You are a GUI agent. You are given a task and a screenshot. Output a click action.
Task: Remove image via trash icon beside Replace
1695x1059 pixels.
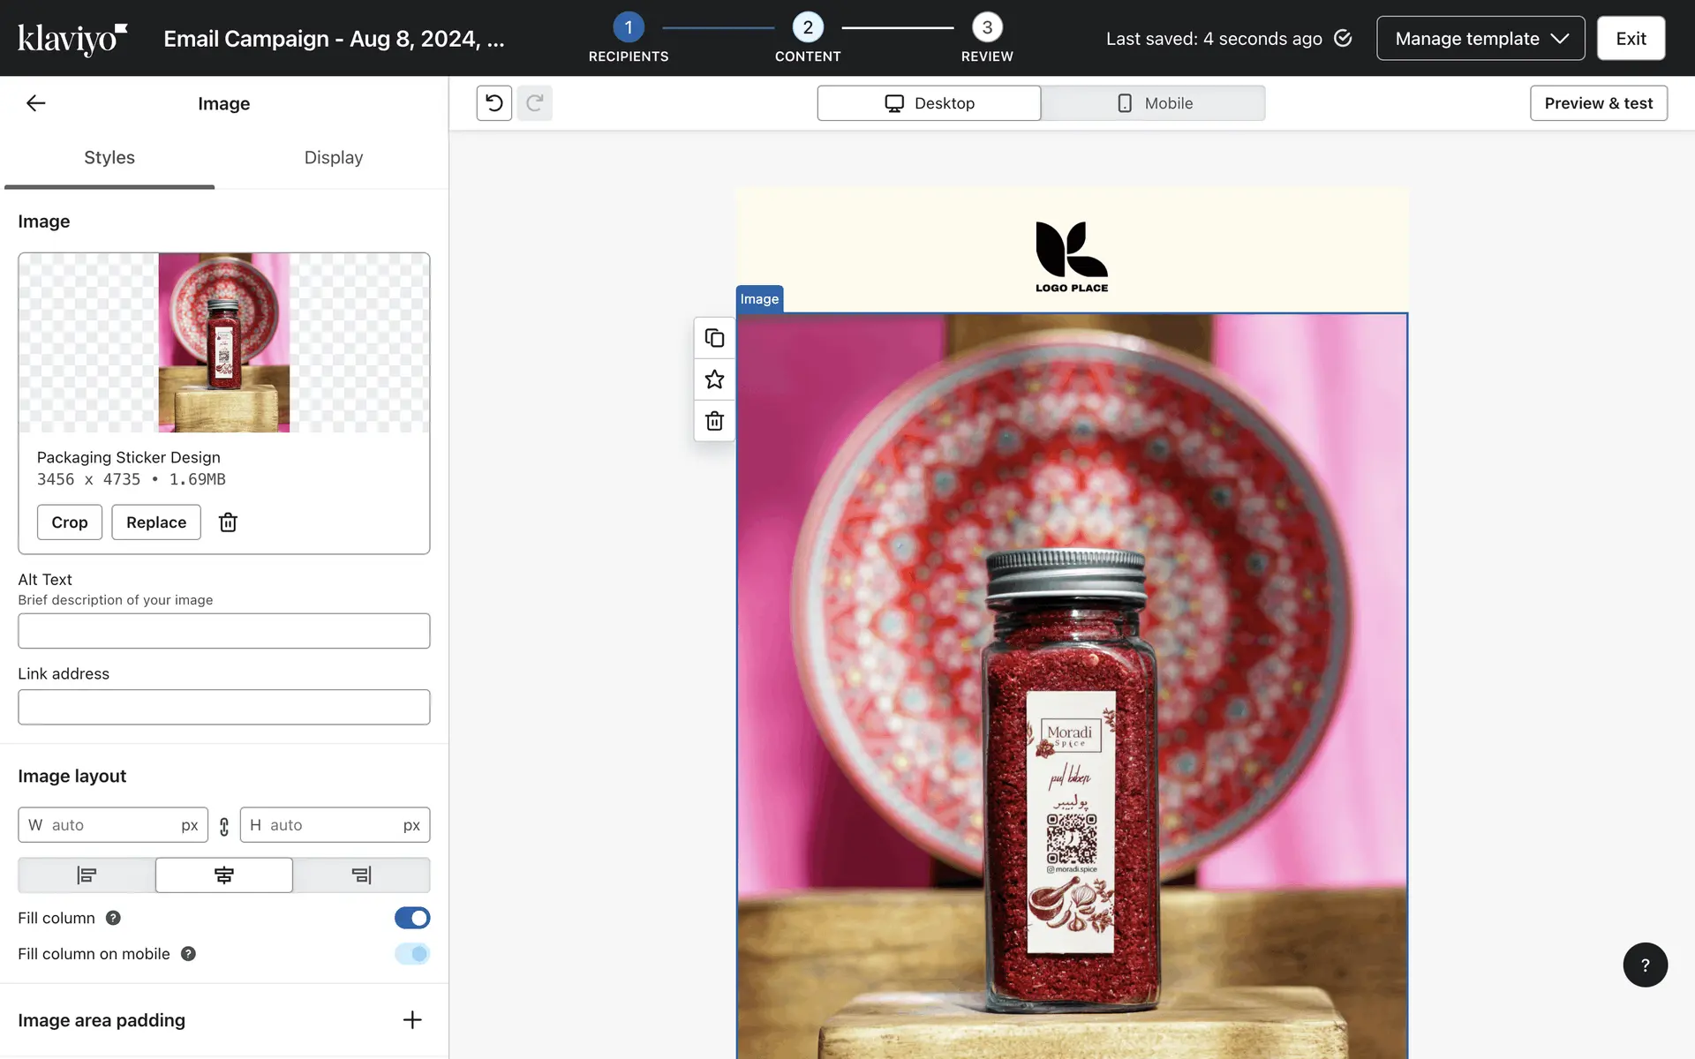pos(228,522)
